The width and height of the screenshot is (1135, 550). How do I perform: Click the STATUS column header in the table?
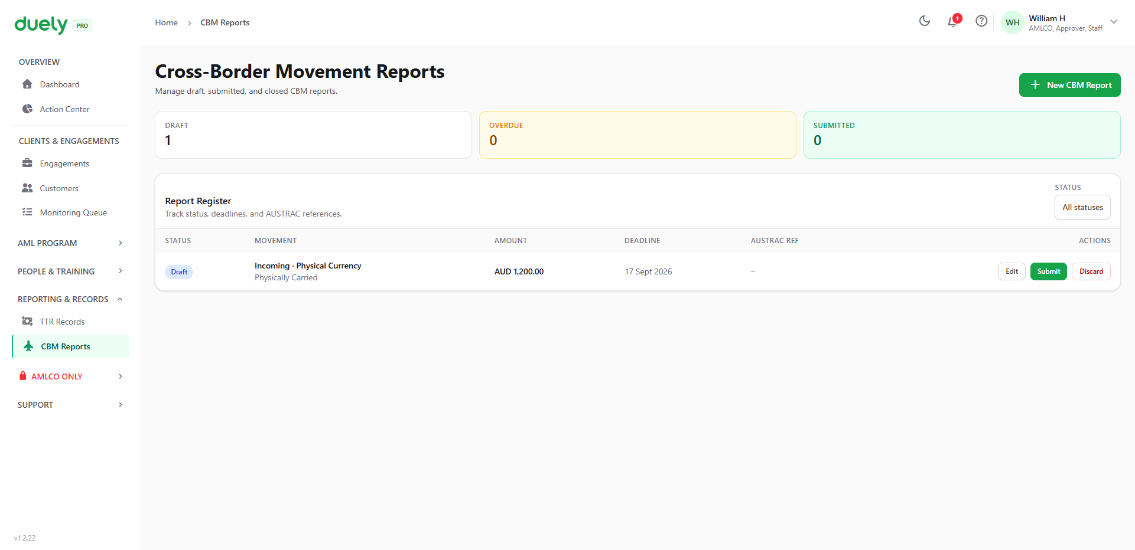coord(178,241)
